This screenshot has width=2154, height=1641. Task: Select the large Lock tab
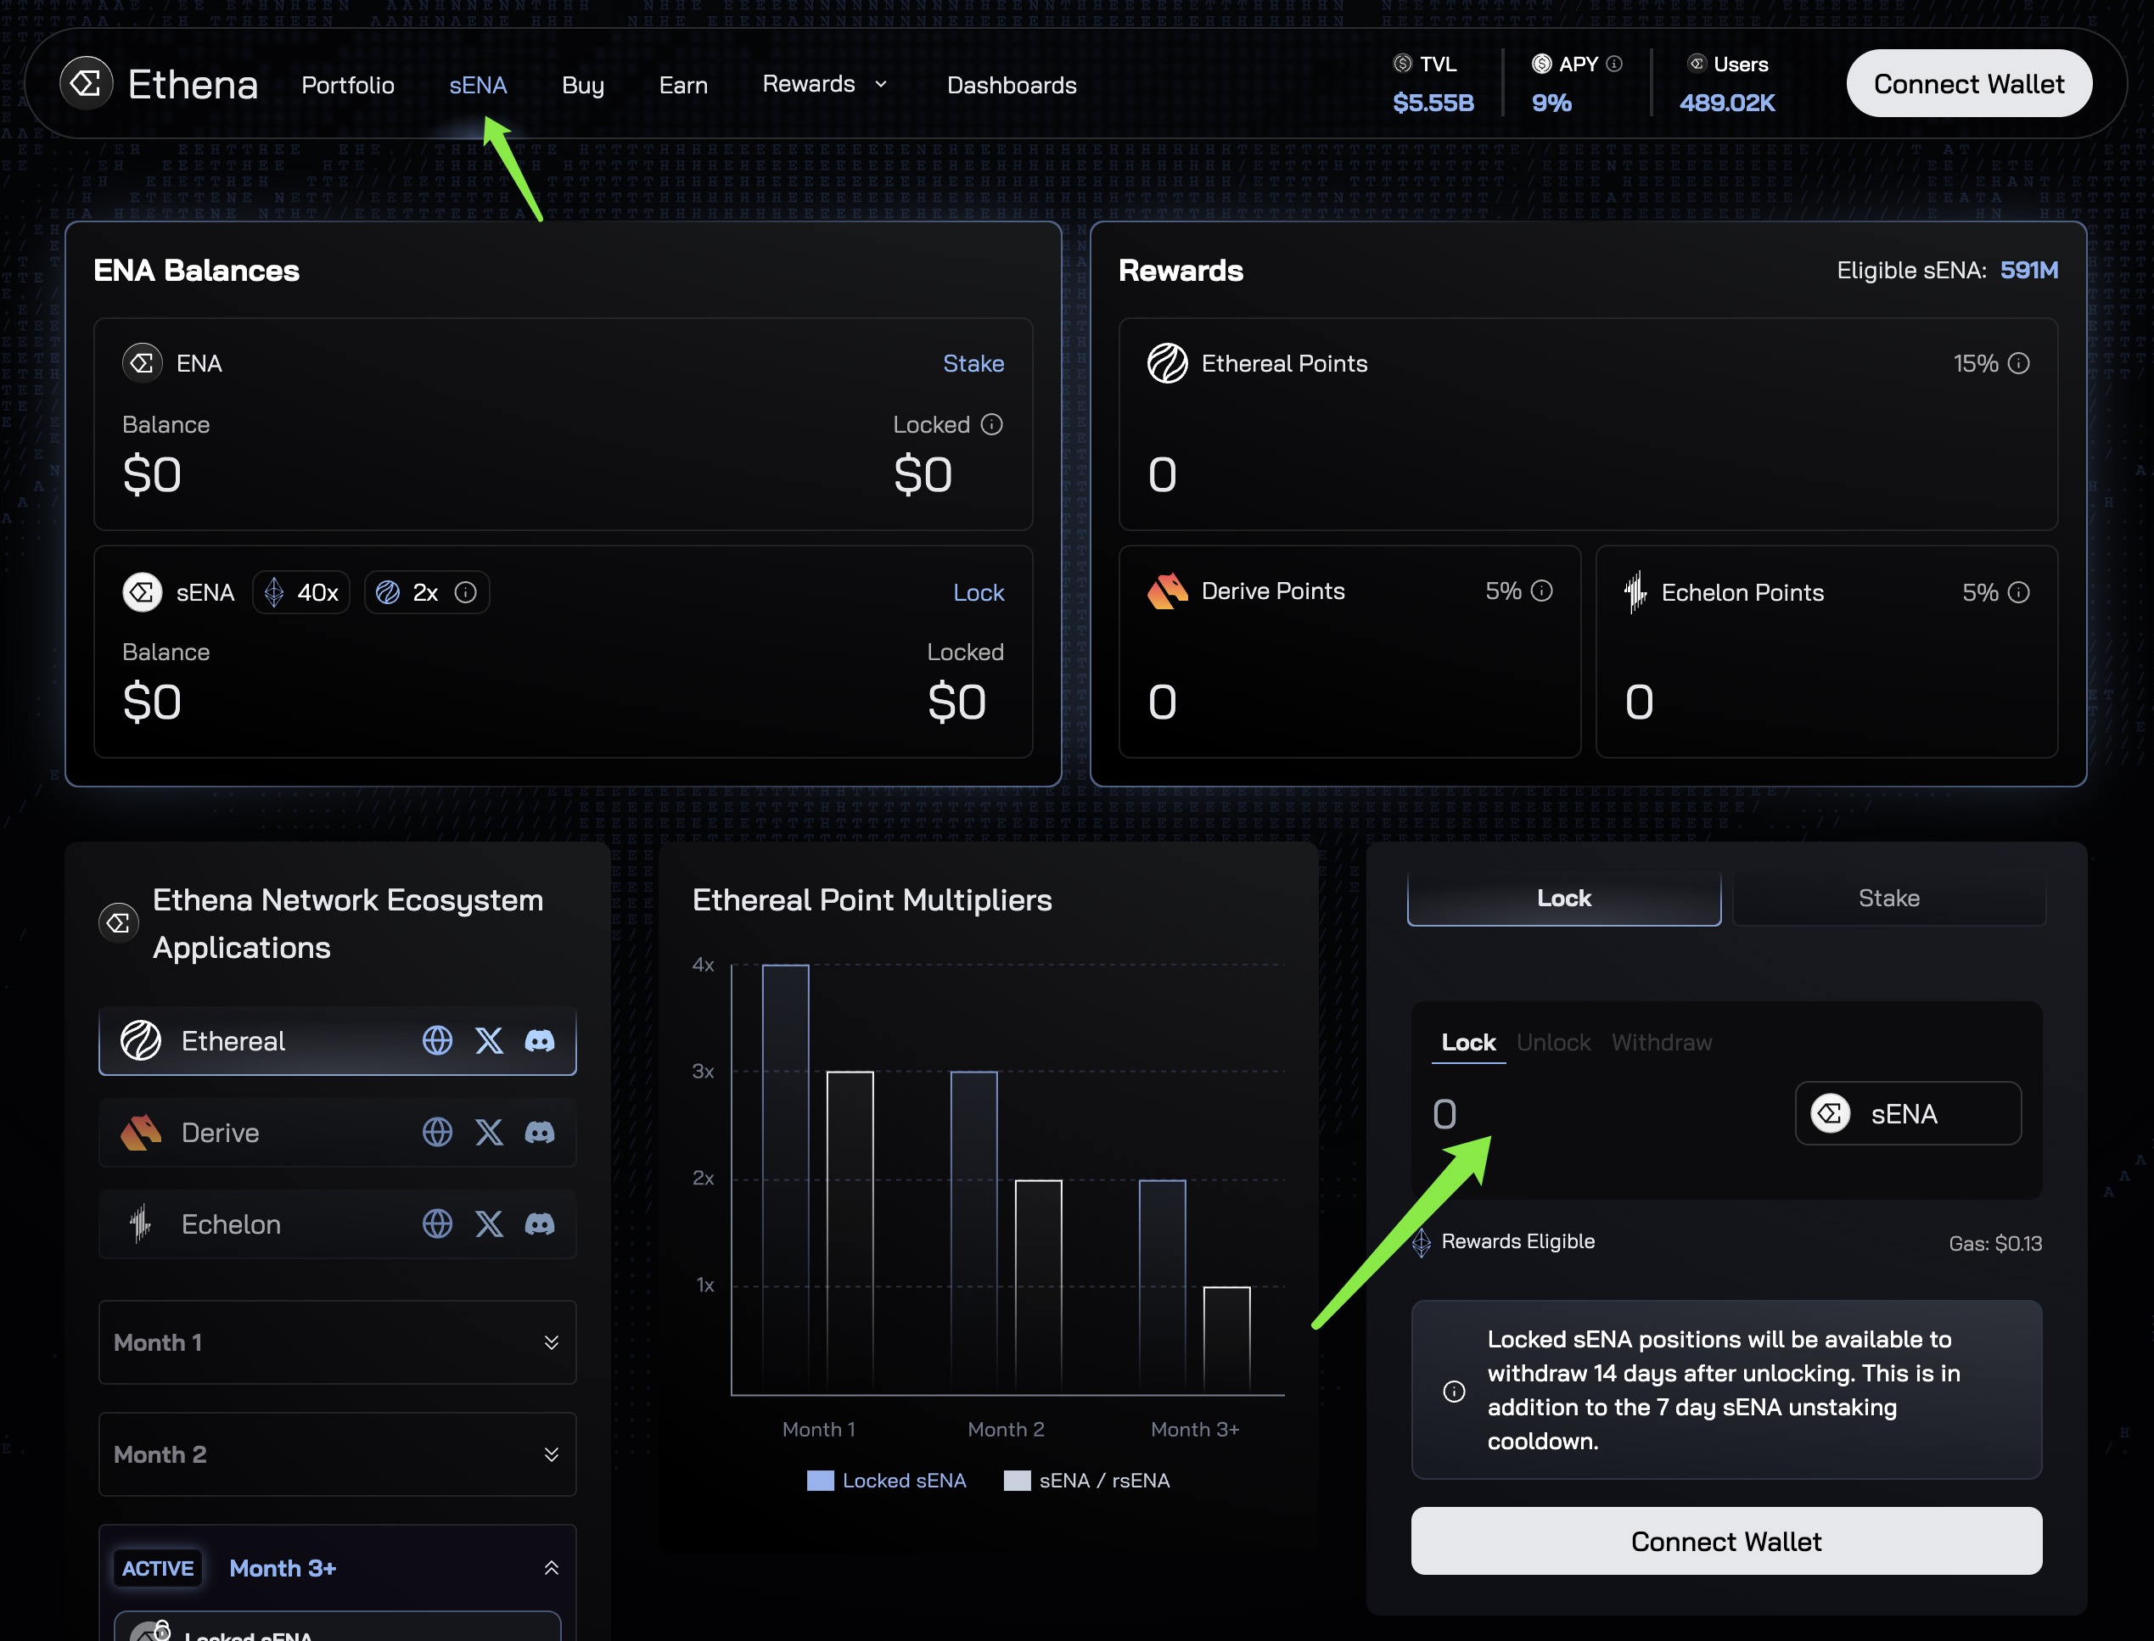click(1564, 898)
